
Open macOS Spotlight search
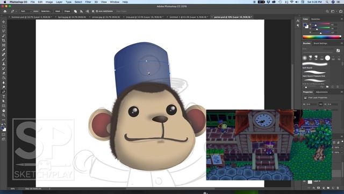click(327, 2)
